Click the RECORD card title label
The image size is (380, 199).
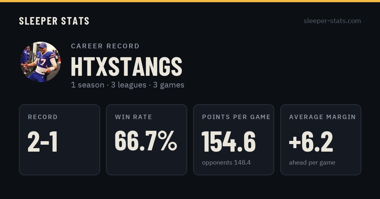pos(43,117)
